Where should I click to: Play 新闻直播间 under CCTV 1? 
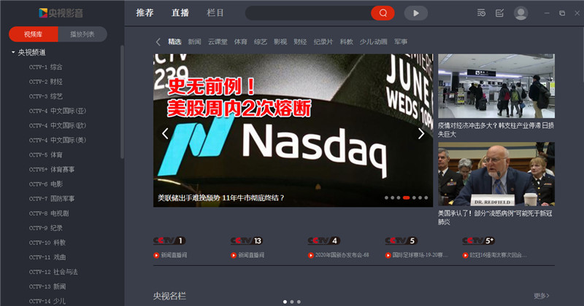pyautogui.click(x=171, y=255)
